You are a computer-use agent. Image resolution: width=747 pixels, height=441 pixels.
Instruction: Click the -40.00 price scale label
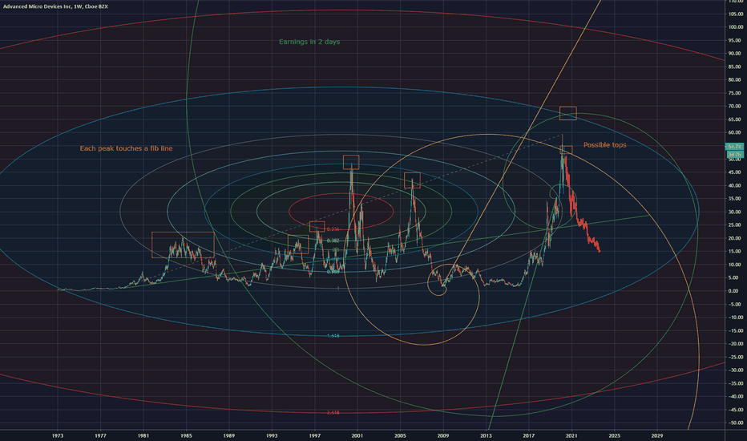pyautogui.click(x=735, y=396)
